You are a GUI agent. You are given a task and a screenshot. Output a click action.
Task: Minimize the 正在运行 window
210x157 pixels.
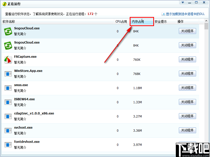[189, 2]
